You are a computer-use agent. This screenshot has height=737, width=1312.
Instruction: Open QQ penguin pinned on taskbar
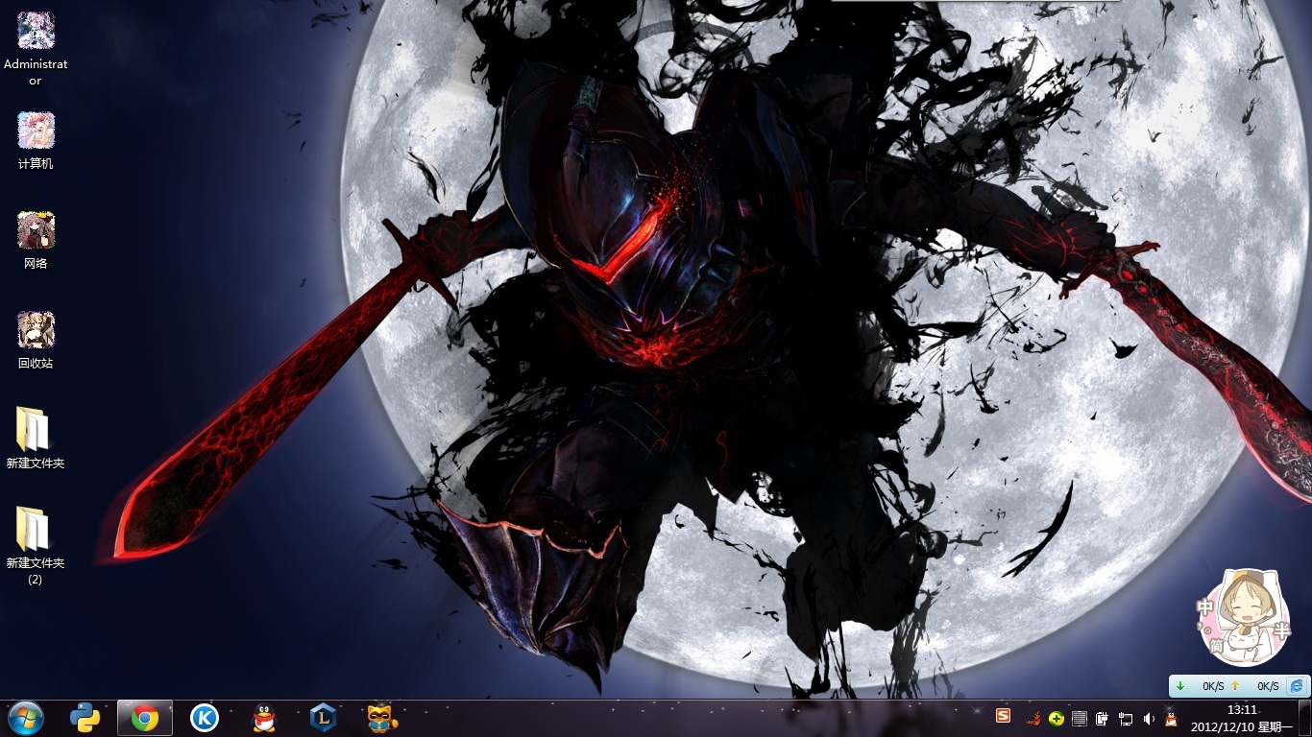click(264, 718)
